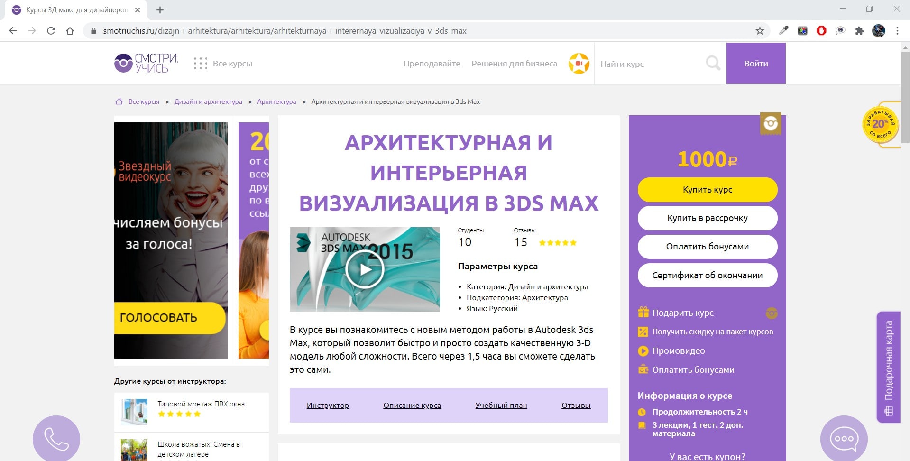Open the extensions puzzle icon

coord(859,31)
